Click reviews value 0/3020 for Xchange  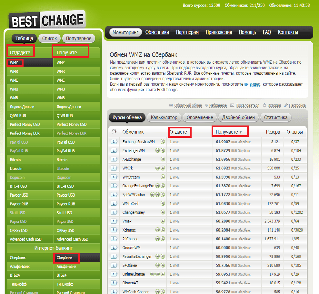[297, 230]
